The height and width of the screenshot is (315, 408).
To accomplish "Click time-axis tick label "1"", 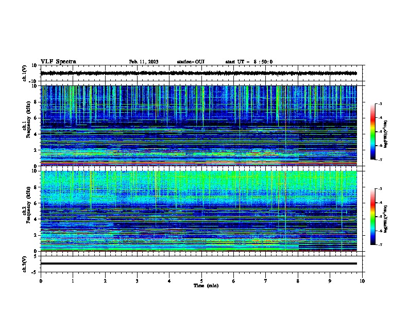I will [73, 281].
